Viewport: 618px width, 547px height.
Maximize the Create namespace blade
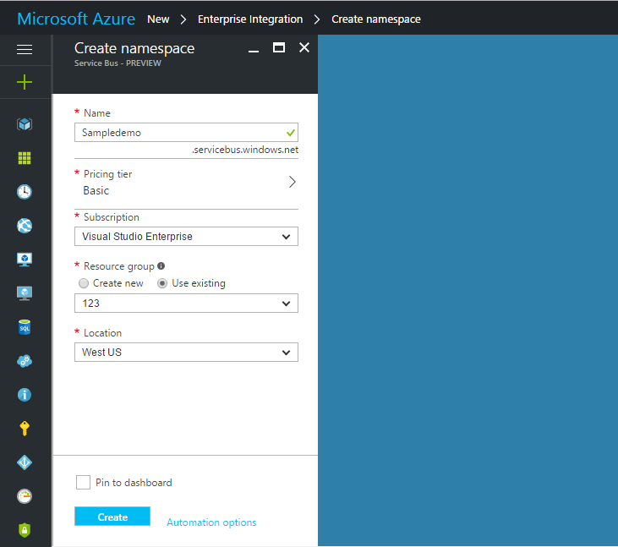279,47
